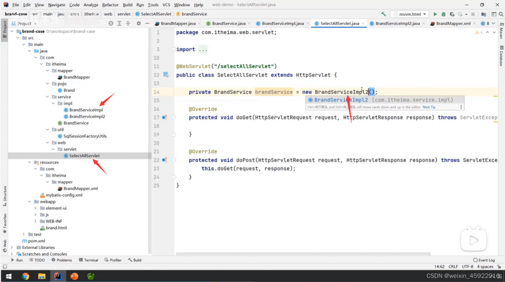
Task: Collapse the impl folder in tree
Action: coord(54,104)
